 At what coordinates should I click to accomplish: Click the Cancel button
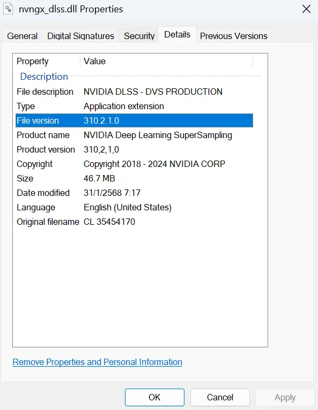pyautogui.click(x=220, y=397)
